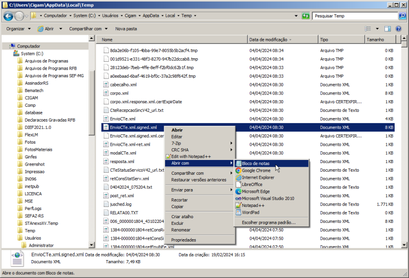
Task: Select file post_ret.xml
Action: 122,196
